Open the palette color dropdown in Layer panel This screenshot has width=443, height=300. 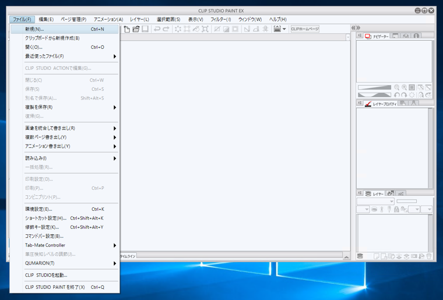point(363,209)
